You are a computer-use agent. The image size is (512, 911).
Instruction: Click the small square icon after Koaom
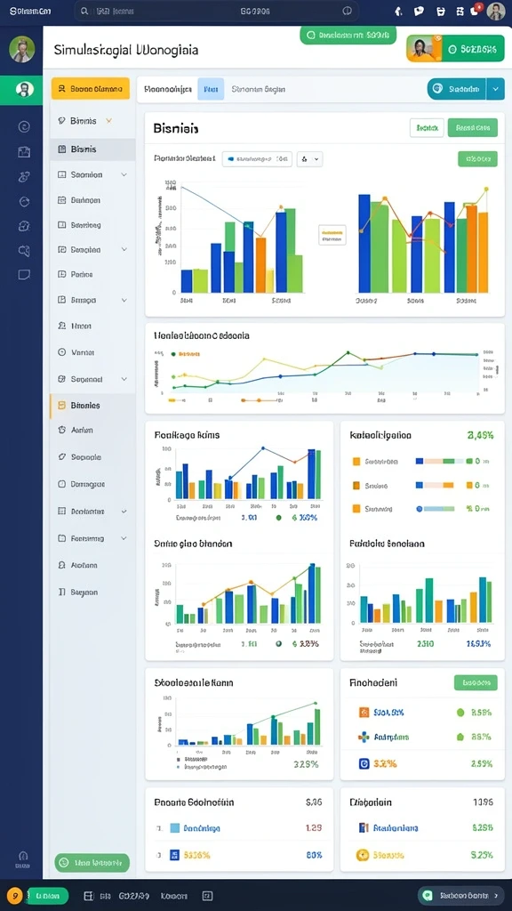208,896
